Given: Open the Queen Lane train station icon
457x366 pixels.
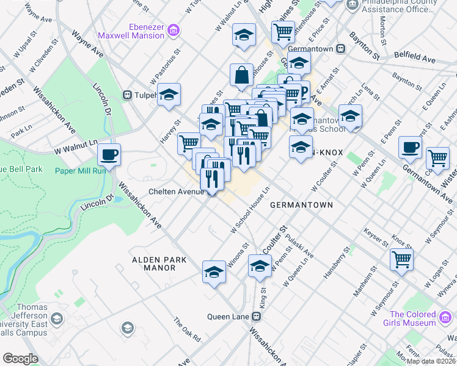Looking at the screenshot, I should click(x=257, y=317).
